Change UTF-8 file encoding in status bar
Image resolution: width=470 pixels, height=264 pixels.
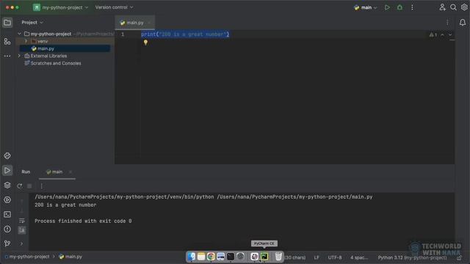coord(335,257)
